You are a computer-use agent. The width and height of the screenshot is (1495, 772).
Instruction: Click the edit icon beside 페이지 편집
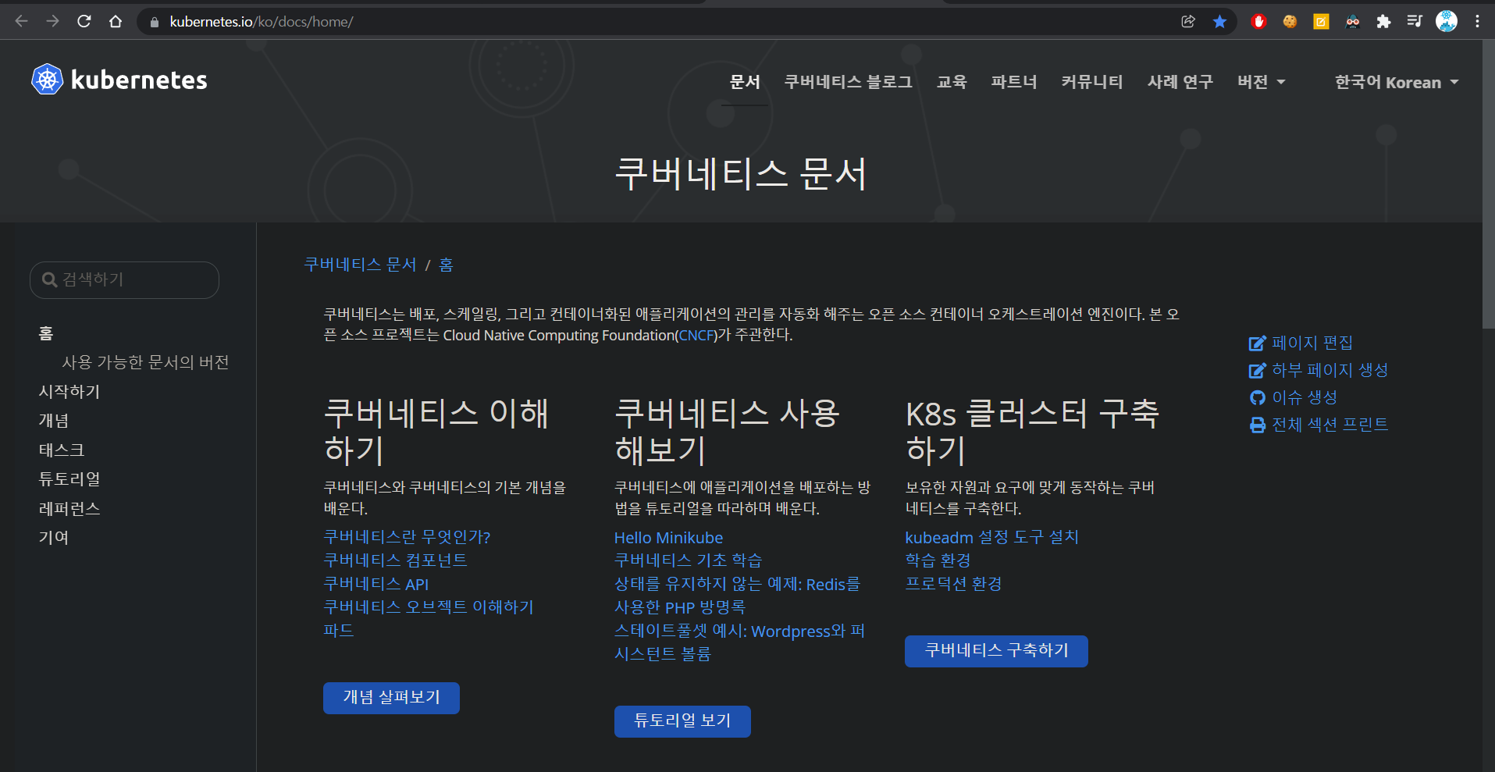click(x=1257, y=343)
